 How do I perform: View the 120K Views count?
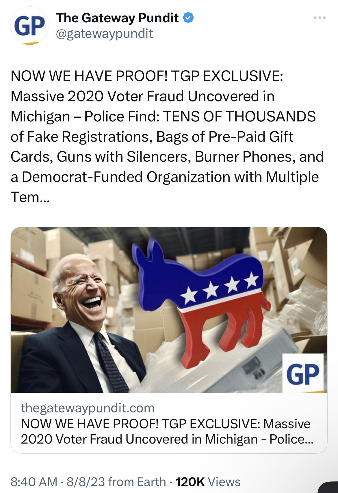tap(208, 482)
